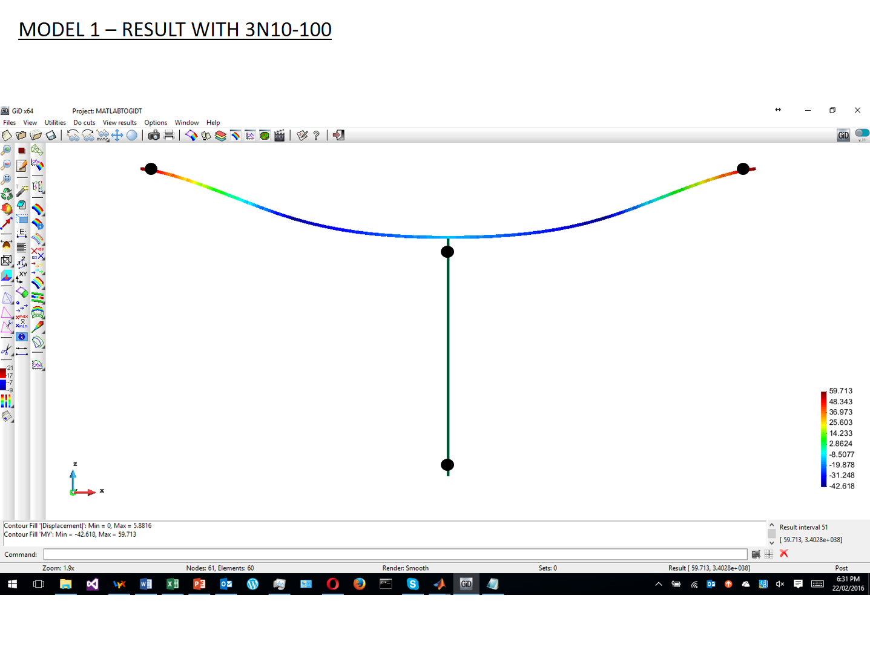Click the red X clear command button
The width and height of the screenshot is (870, 653).
click(784, 554)
